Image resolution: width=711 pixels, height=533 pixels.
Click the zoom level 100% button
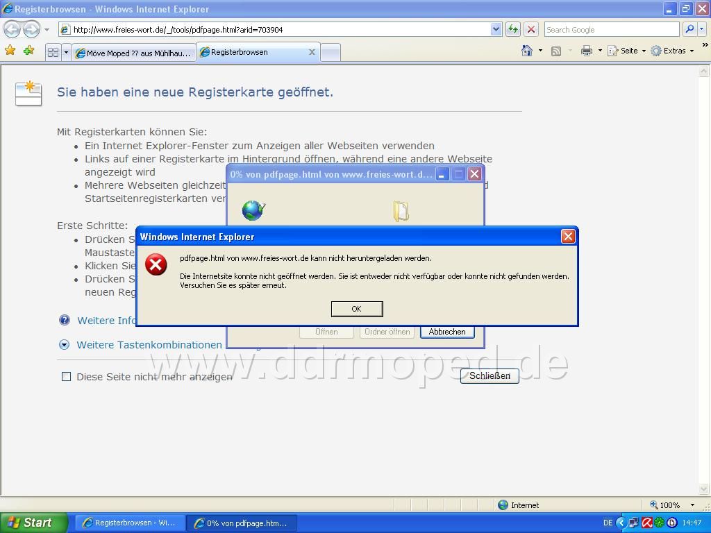pos(664,505)
